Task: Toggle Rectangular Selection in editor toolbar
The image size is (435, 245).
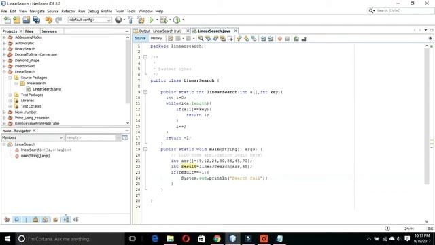Action: pos(230,39)
